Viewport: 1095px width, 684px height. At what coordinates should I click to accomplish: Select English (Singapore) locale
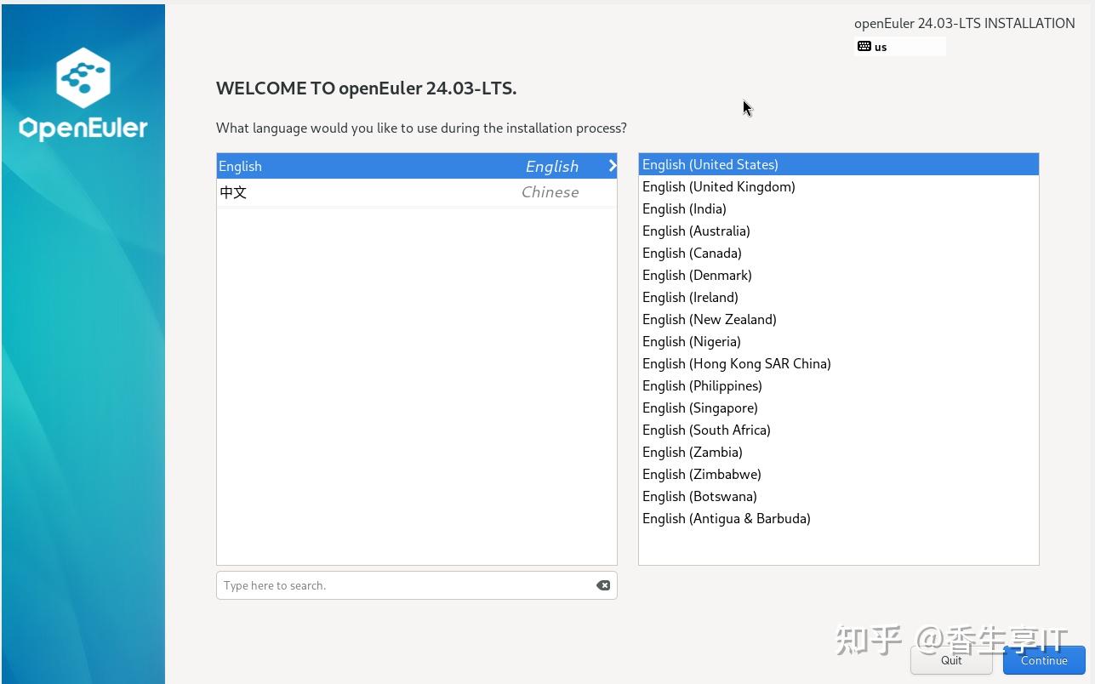699,408
